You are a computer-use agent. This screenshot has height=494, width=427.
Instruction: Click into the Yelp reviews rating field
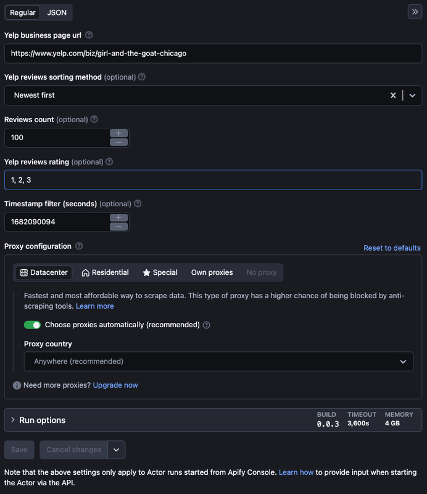(x=213, y=180)
